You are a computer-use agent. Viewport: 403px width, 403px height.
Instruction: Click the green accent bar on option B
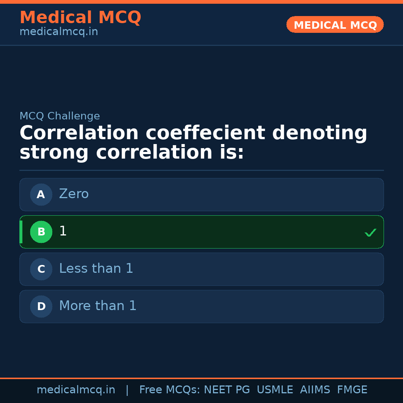tap(21, 232)
